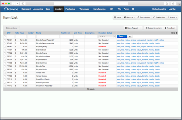Screen dimensions: 182x120
Task: Toggle the browser sidebar icon
Action: [23, 4]
